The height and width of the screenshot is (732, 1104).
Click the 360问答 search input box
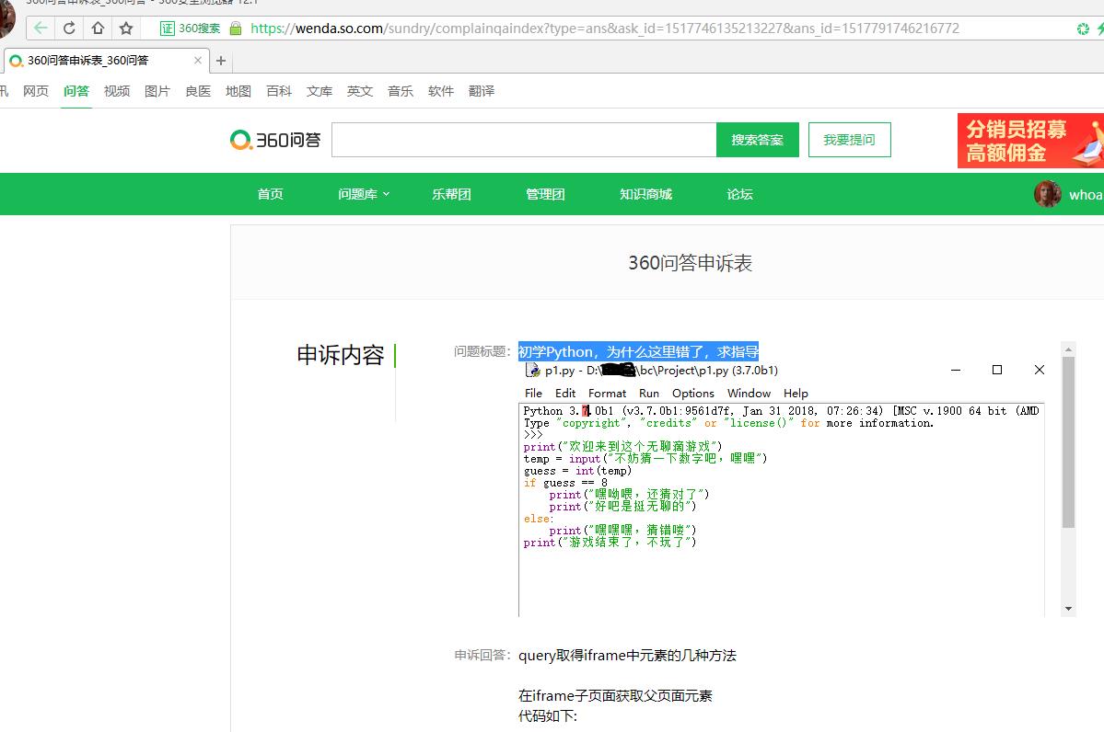(524, 140)
